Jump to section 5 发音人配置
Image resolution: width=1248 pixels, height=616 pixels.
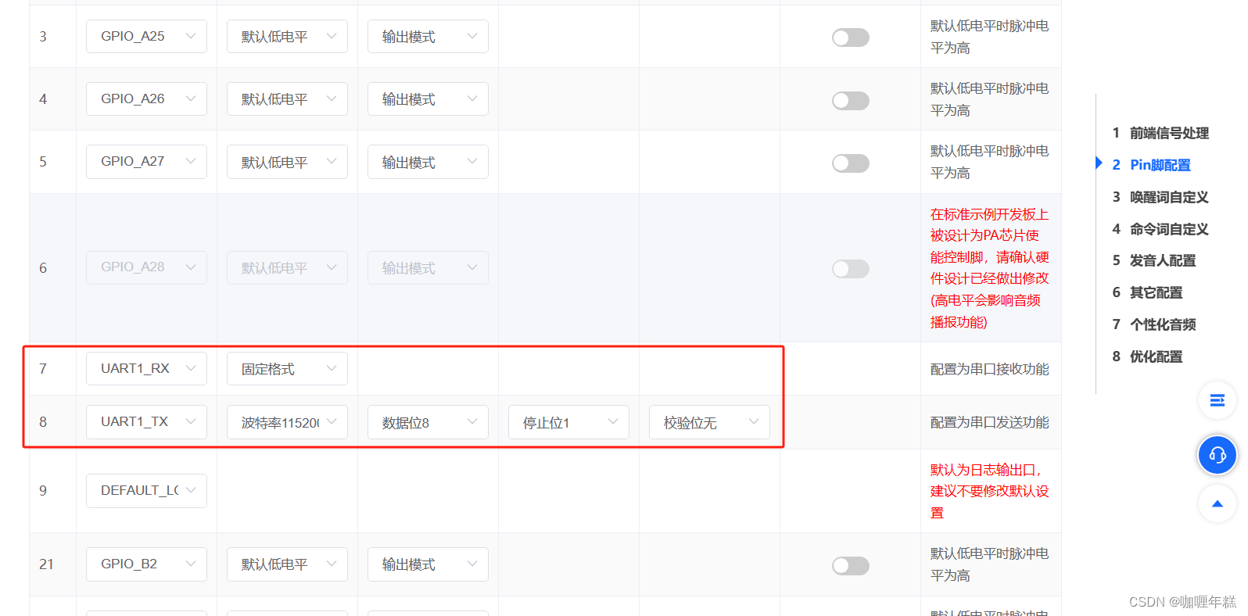point(1154,260)
